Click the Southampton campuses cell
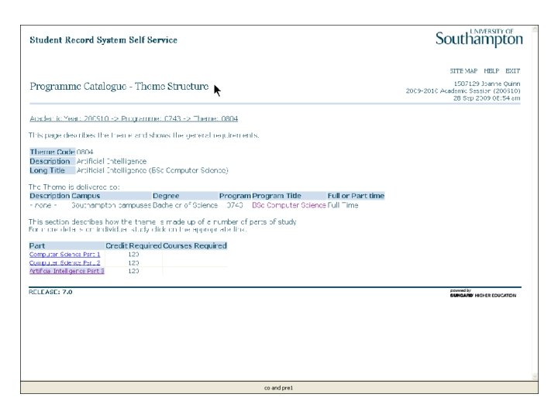Viewport: 558px width, 418px height. click(112, 205)
